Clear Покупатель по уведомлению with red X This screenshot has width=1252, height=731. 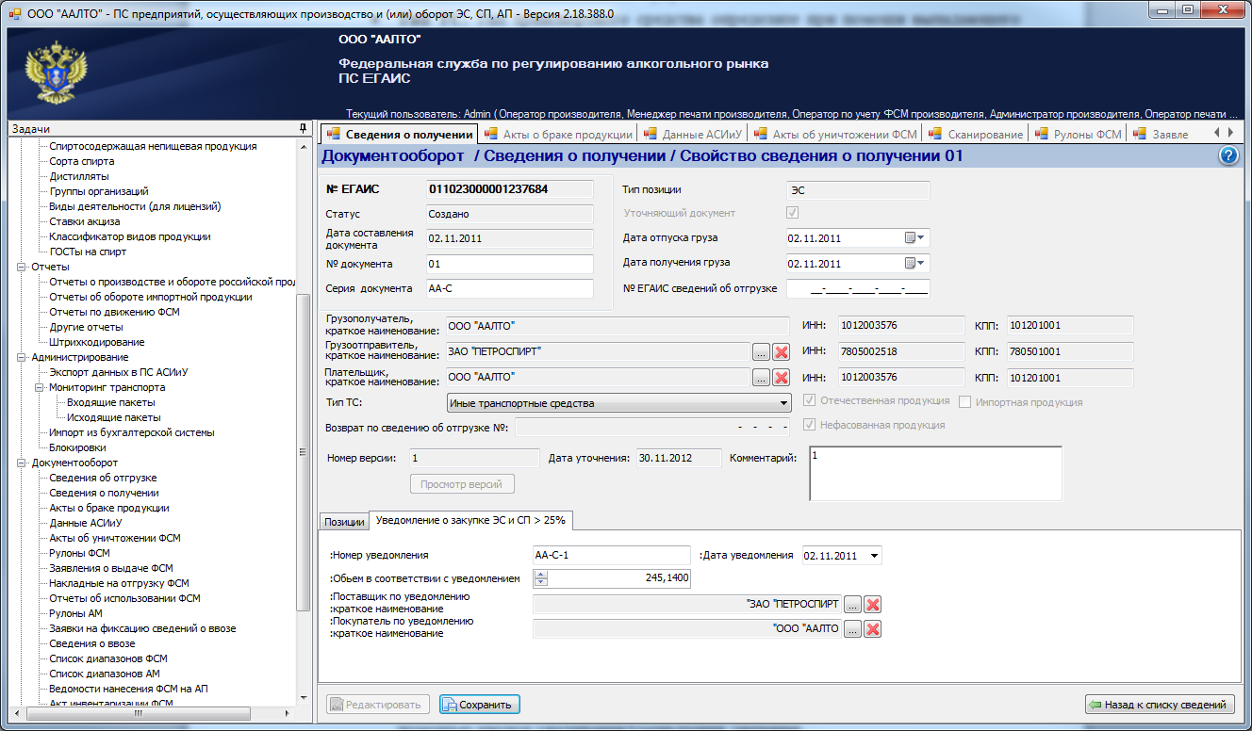(873, 629)
